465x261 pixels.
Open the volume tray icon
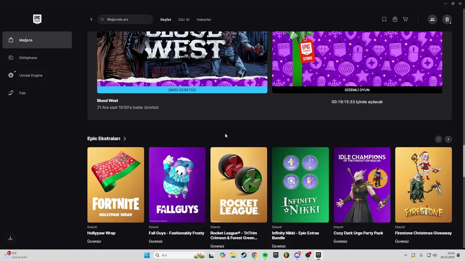point(434,255)
